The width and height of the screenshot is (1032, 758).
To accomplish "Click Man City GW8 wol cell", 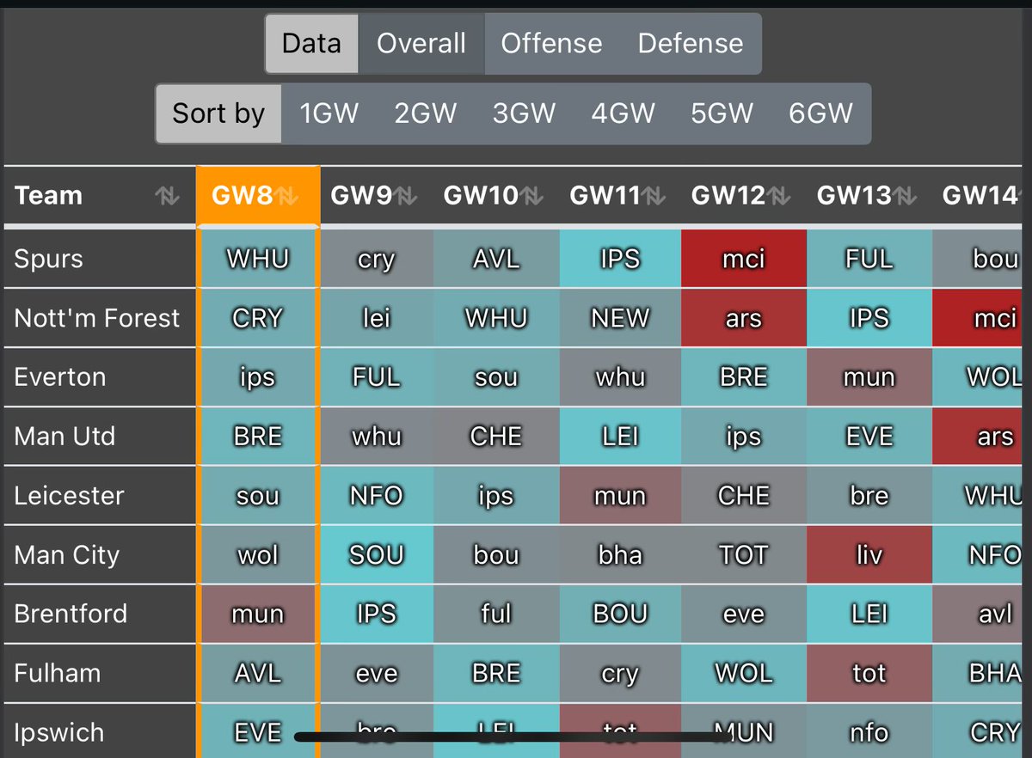I will [258, 555].
